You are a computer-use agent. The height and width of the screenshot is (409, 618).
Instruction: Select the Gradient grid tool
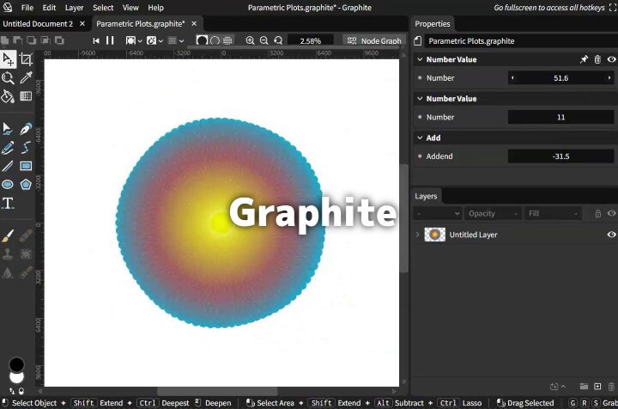point(26,96)
